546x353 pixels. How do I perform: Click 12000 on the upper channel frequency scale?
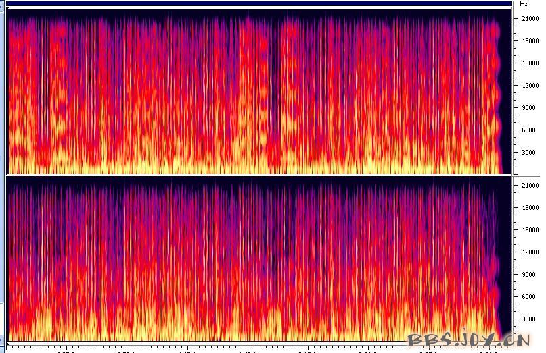tap(530, 86)
